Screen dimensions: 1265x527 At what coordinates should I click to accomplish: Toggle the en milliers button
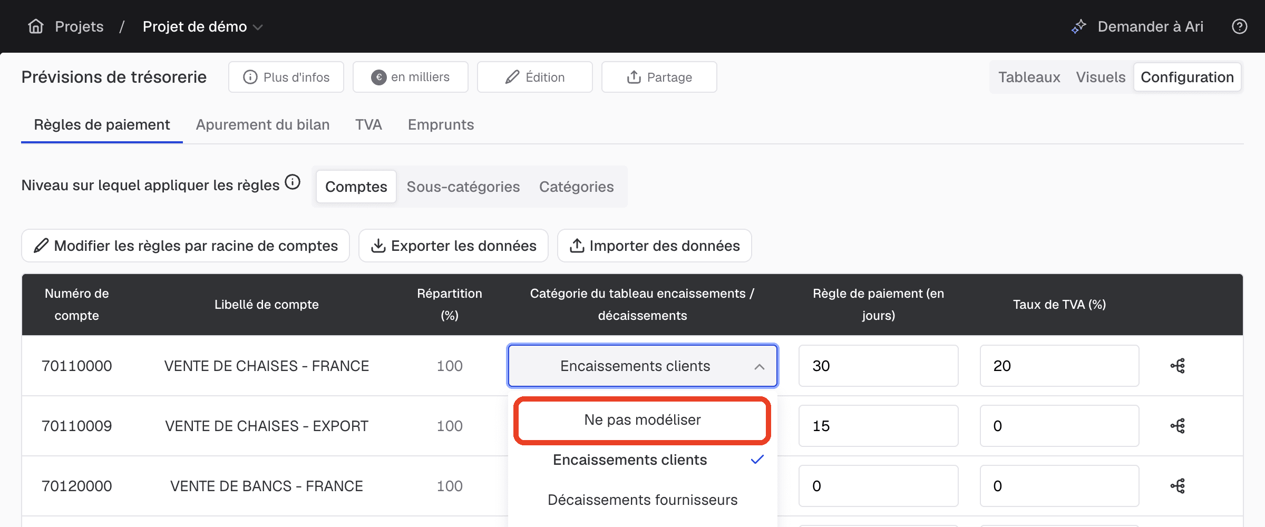coord(411,77)
